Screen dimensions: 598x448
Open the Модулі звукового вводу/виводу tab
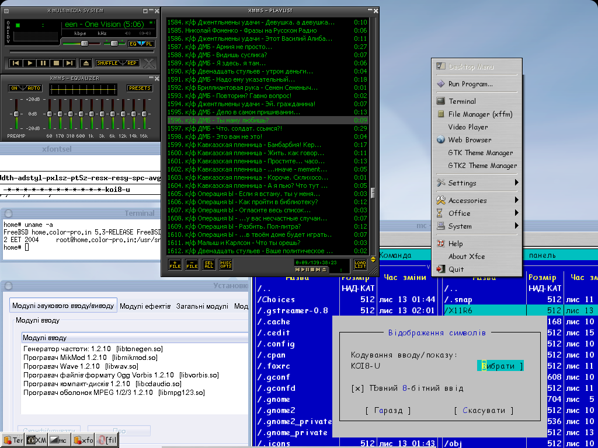tap(63, 306)
